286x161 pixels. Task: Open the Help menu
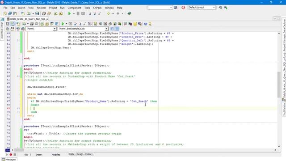click(120, 8)
